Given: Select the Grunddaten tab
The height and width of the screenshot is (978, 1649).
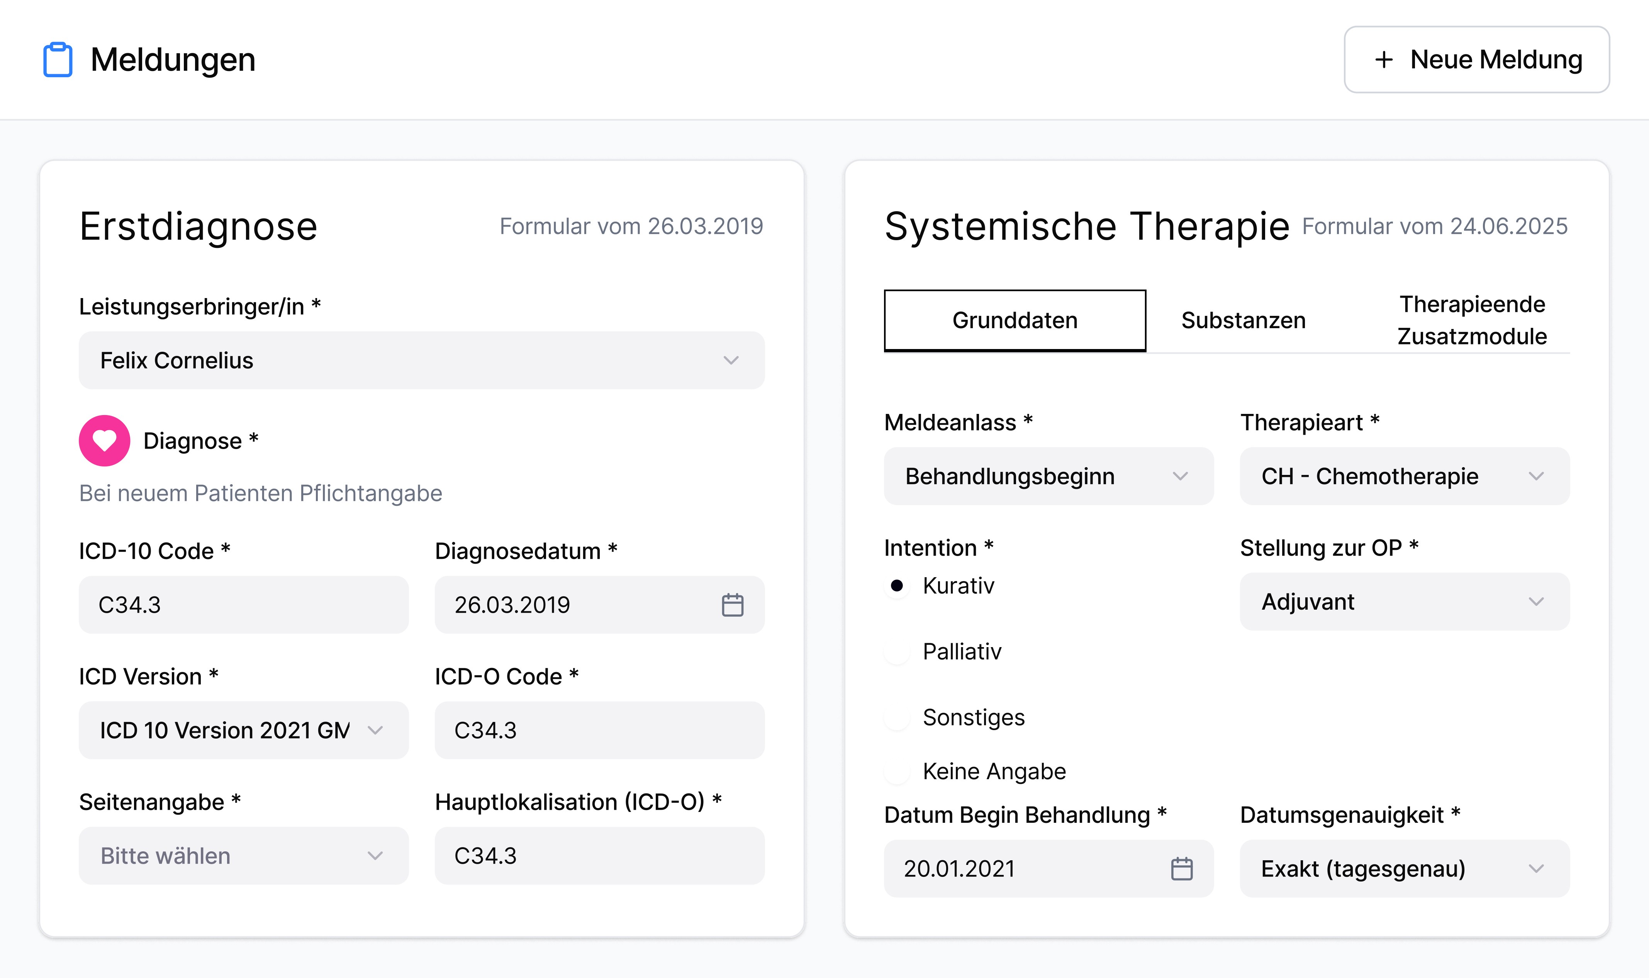Looking at the screenshot, I should click(x=1015, y=320).
